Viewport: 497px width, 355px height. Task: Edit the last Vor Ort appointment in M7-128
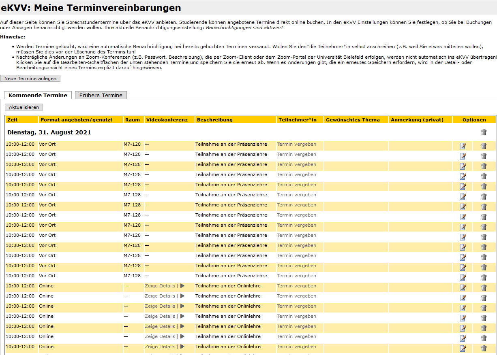click(x=463, y=277)
